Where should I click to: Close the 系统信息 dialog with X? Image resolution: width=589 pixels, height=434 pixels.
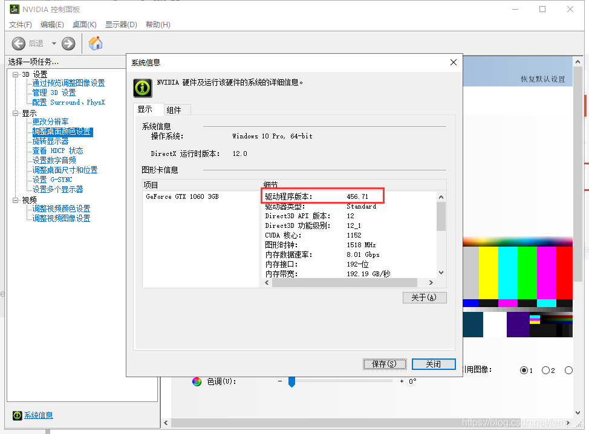(454, 62)
